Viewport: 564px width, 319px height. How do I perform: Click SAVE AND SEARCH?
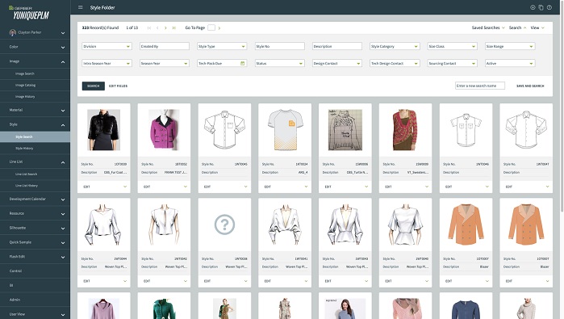pyautogui.click(x=530, y=86)
